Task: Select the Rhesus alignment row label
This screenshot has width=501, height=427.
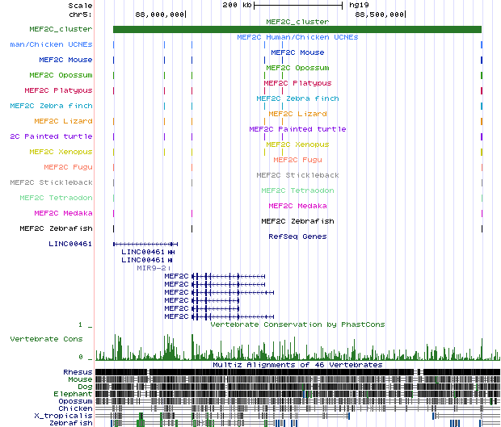Action: point(78,371)
